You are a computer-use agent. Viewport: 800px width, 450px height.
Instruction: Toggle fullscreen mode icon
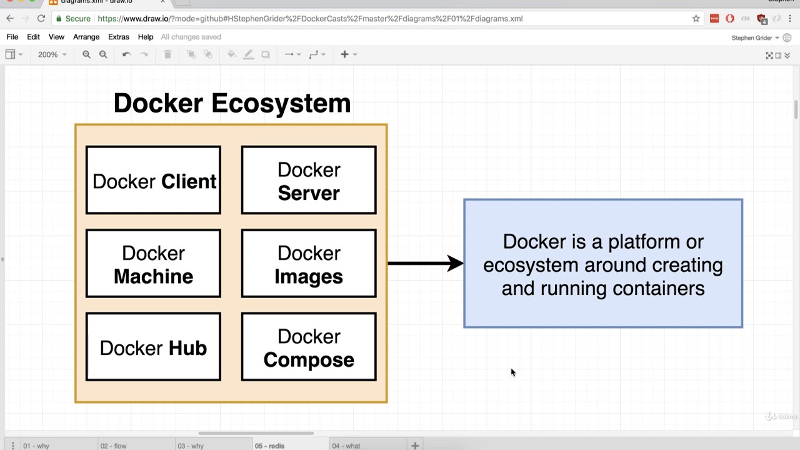click(769, 55)
